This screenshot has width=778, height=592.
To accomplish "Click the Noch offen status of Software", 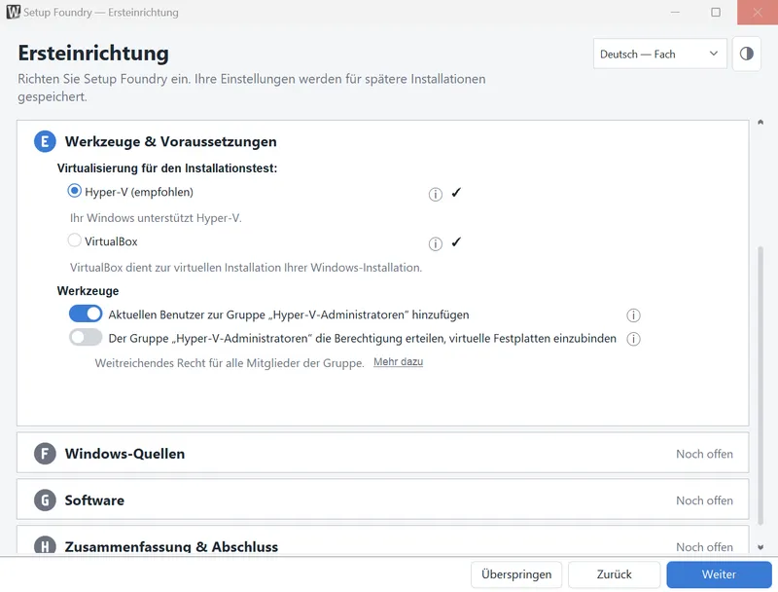I will click(x=704, y=500).
